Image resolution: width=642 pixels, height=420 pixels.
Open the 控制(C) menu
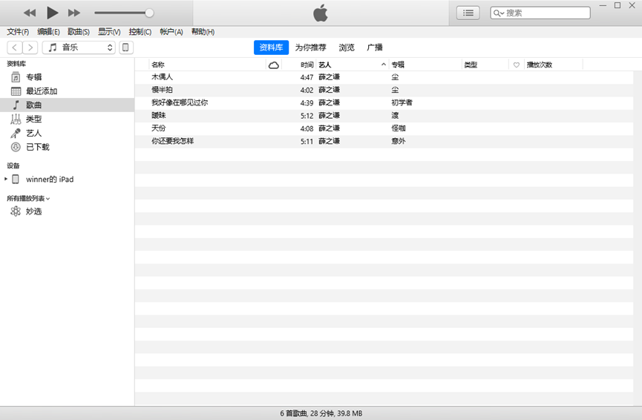click(x=140, y=32)
